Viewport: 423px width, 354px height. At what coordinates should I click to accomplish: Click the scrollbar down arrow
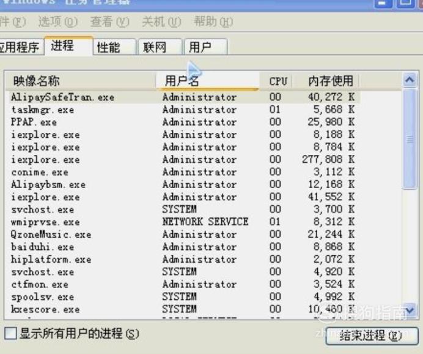pyautogui.click(x=410, y=310)
